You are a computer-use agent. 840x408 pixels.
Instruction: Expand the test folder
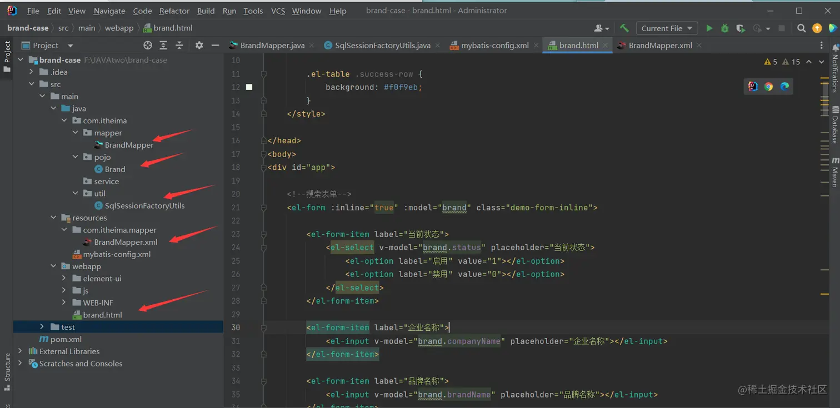[42, 327]
